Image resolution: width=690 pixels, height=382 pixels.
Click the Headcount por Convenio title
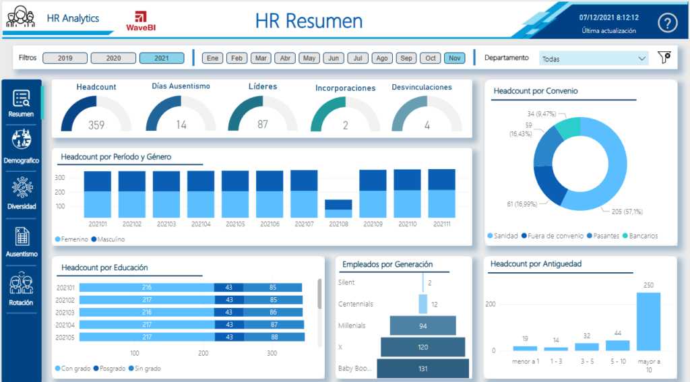(536, 91)
